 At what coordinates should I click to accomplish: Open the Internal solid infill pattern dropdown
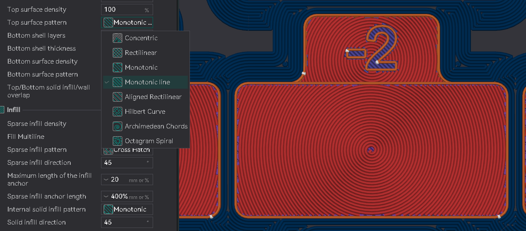tap(127, 209)
